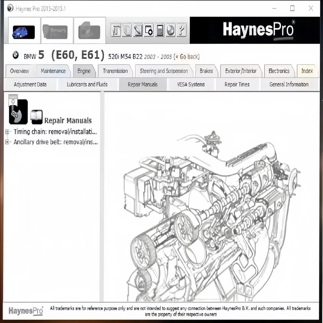Open the Adjustment Data sub-tab

(x=30, y=84)
